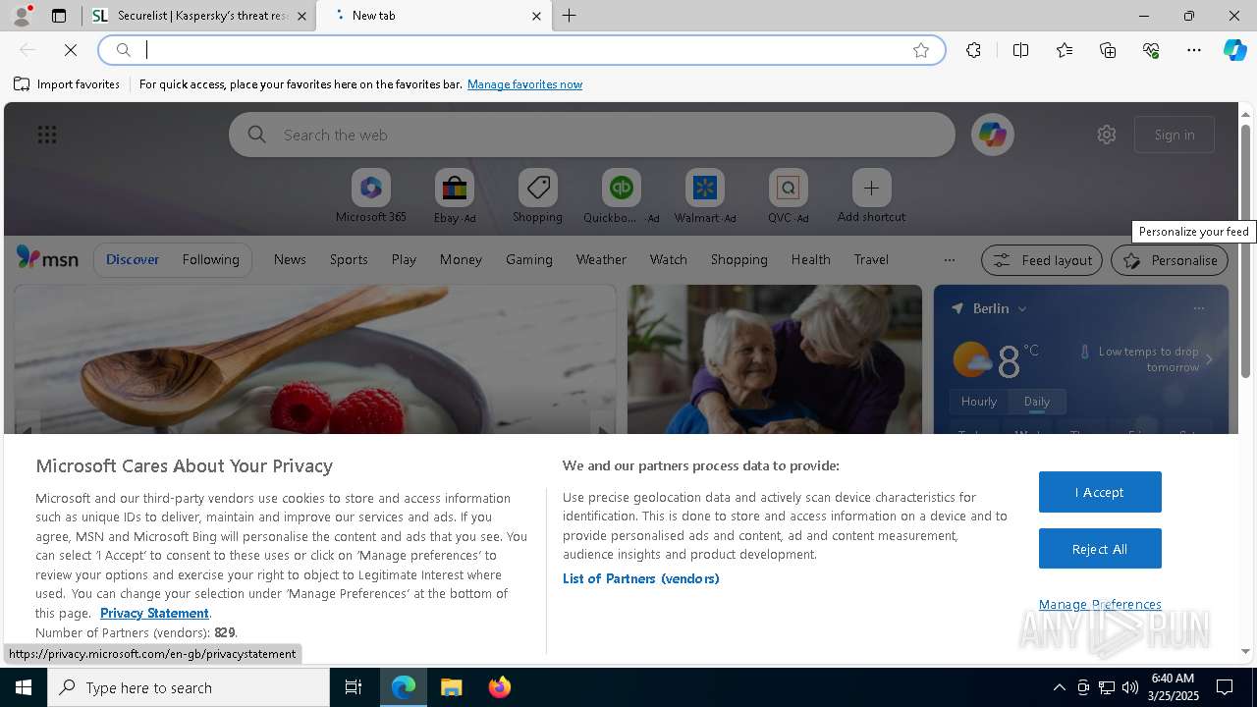The image size is (1257, 707).
Task: Open the Walmart ad shortcut
Action: pos(704,196)
